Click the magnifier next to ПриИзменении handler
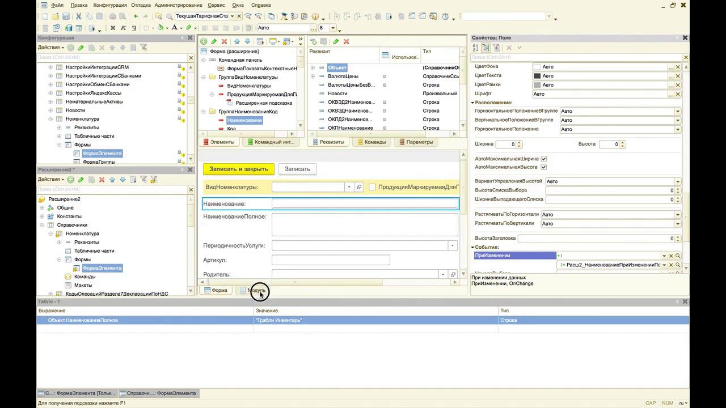The width and height of the screenshot is (726, 408). tap(677, 256)
